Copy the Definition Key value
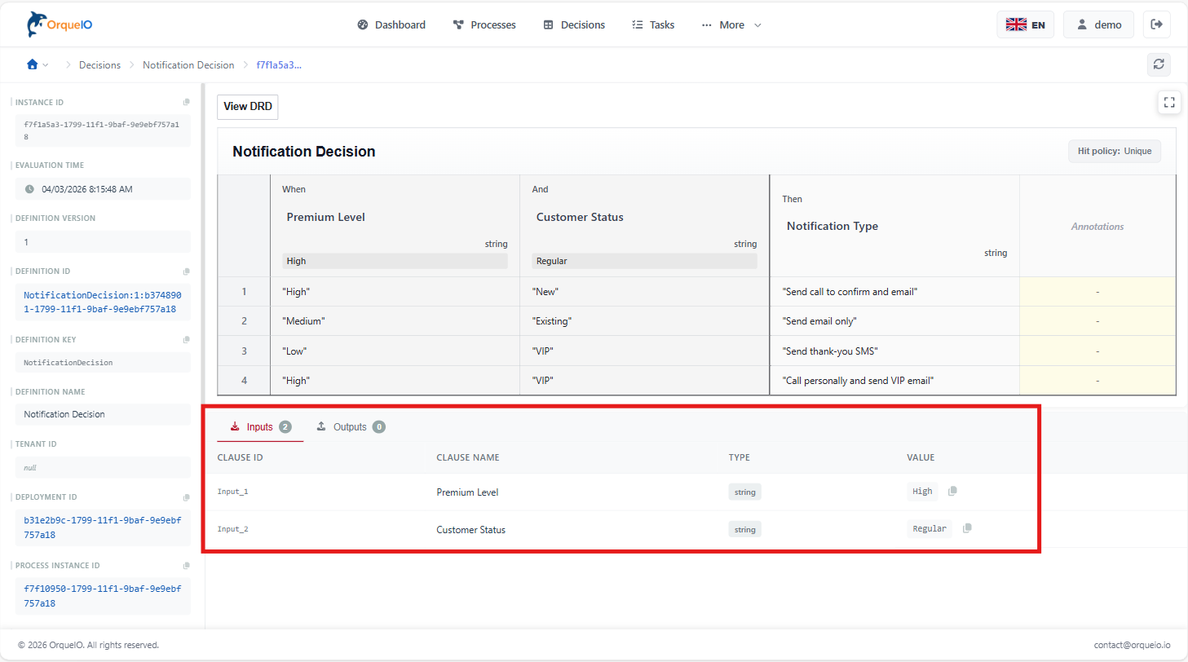This screenshot has width=1188, height=662. coord(186,340)
